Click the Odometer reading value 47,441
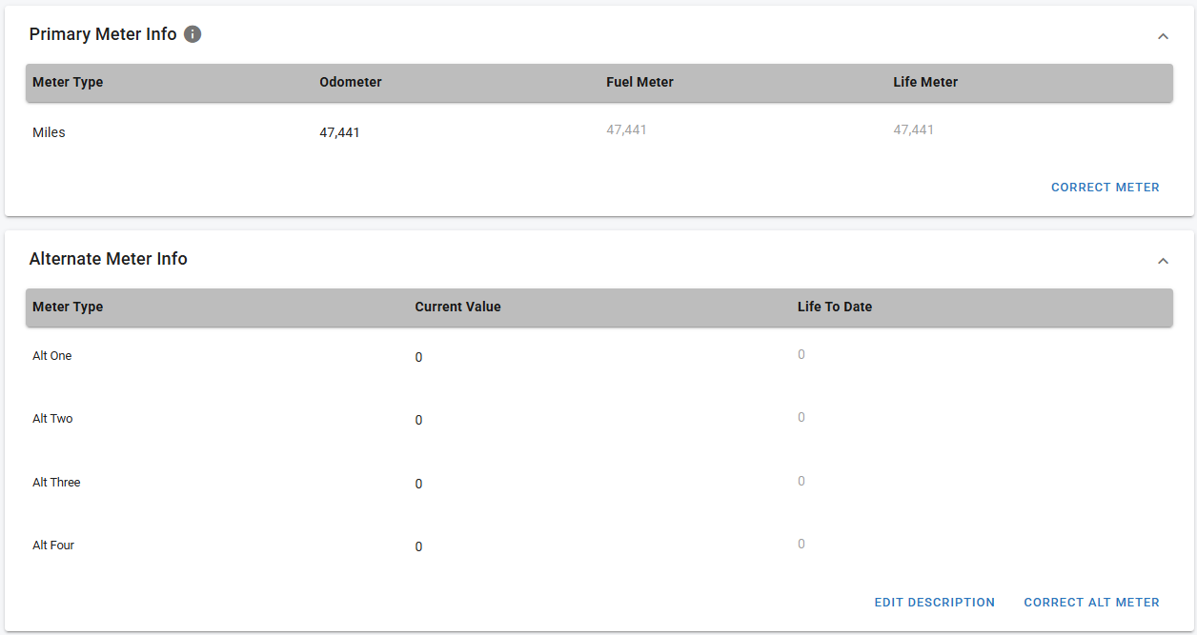Screen dimensions: 1197x635 (339, 132)
